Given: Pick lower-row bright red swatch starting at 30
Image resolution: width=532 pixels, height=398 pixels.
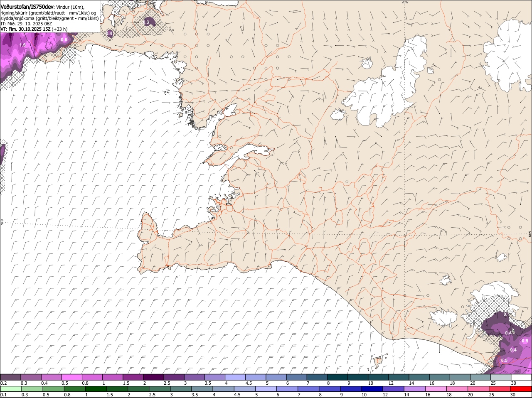Looking at the screenshot, I should pyautogui.click(x=521, y=389).
